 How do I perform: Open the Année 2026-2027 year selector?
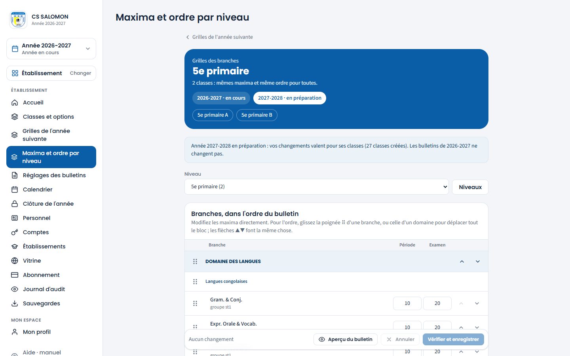tap(51, 49)
